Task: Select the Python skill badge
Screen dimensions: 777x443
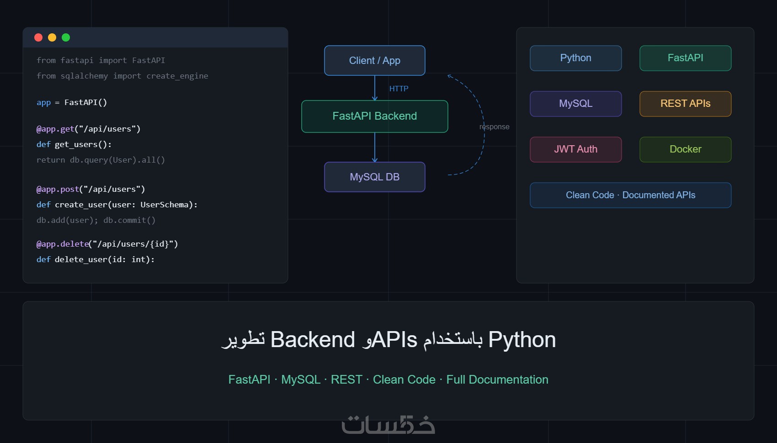Action: (x=575, y=58)
